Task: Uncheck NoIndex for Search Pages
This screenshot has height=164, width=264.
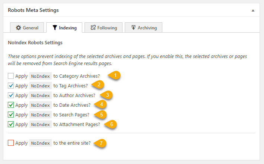Action: click(11, 115)
